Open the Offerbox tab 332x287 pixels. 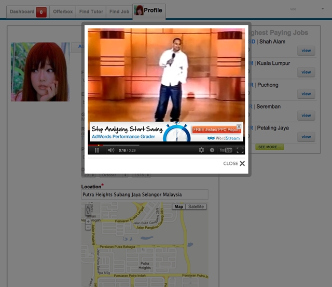[63, 11]
